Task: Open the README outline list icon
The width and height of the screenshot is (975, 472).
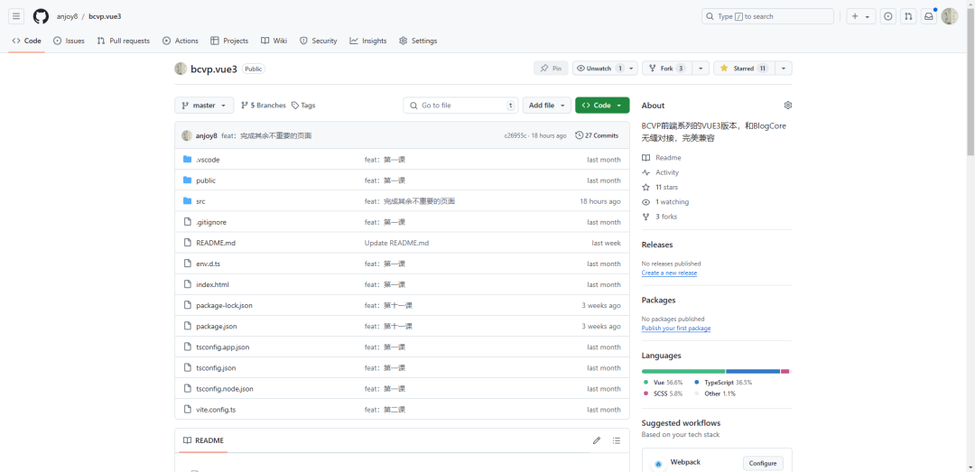Action: (x=617, y=440)
